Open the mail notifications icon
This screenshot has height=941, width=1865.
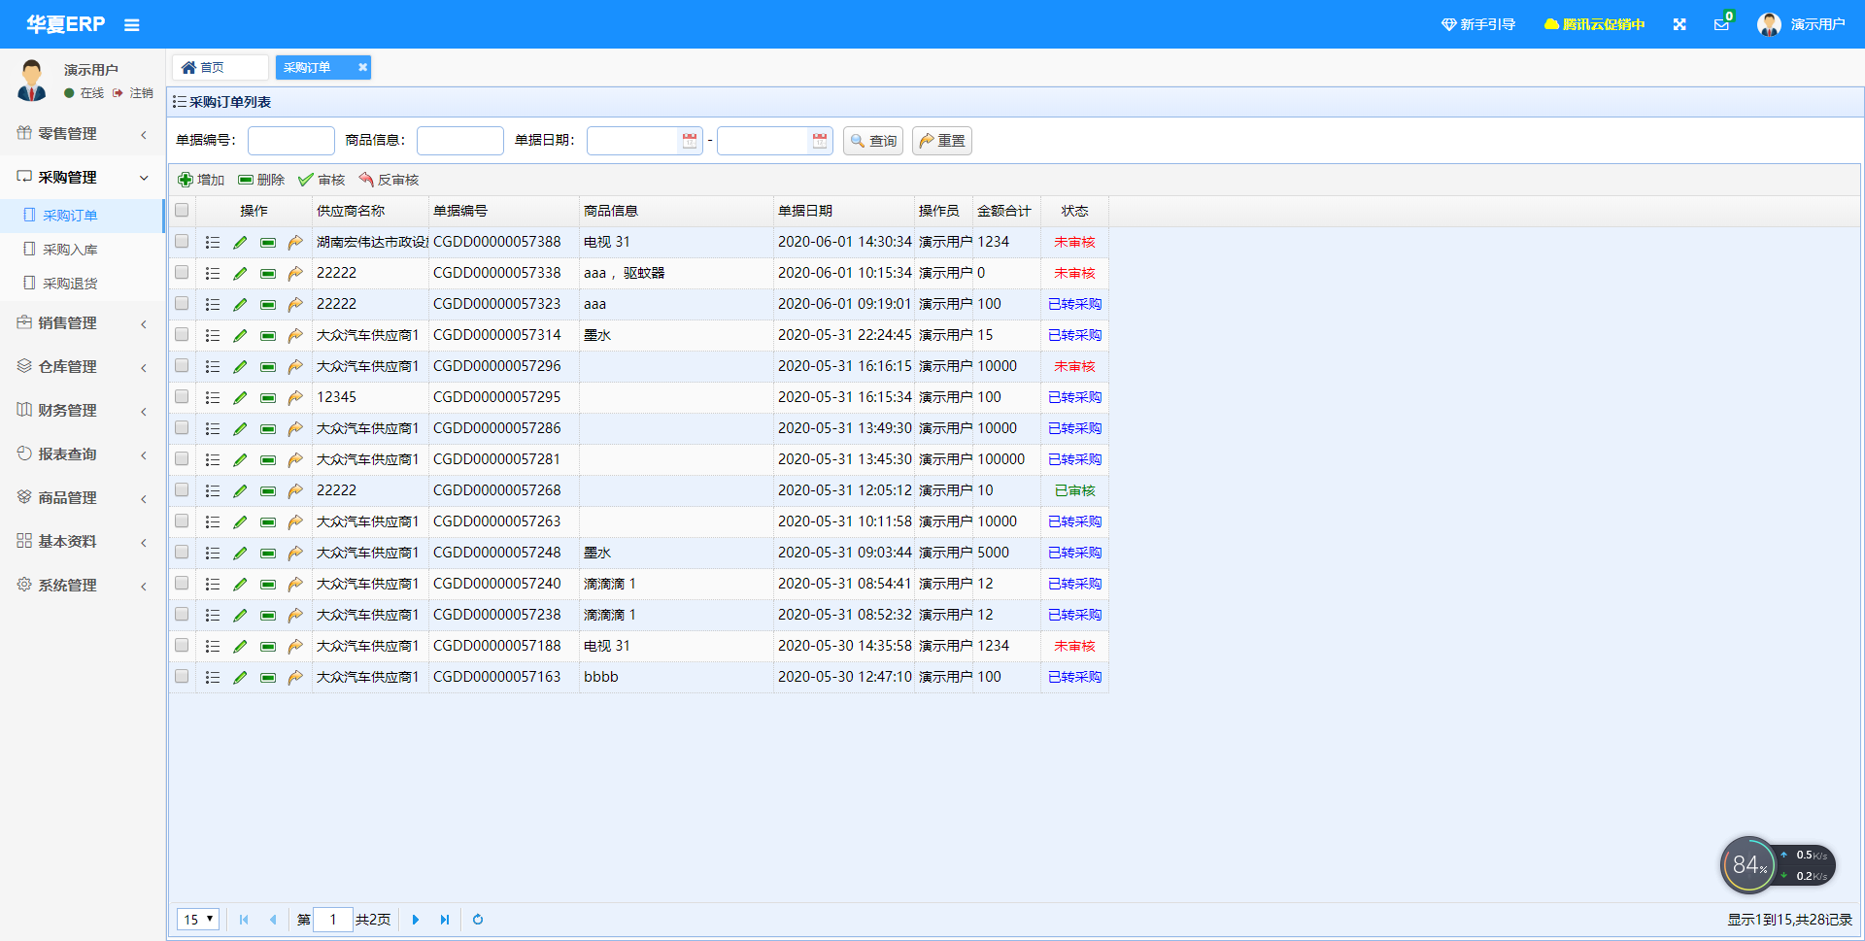tap(1721, 24)
